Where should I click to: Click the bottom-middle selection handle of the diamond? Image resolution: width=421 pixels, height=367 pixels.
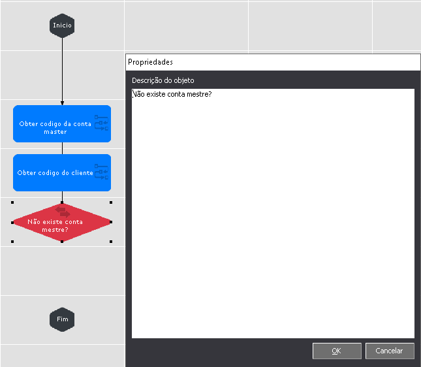pyautogui.click(x=62, y=242)
